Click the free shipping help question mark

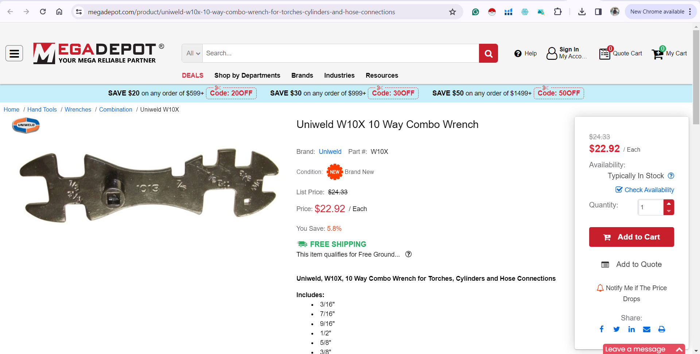(409, 254)
